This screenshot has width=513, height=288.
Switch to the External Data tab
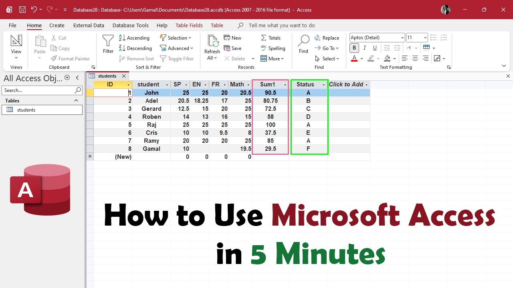89,25
